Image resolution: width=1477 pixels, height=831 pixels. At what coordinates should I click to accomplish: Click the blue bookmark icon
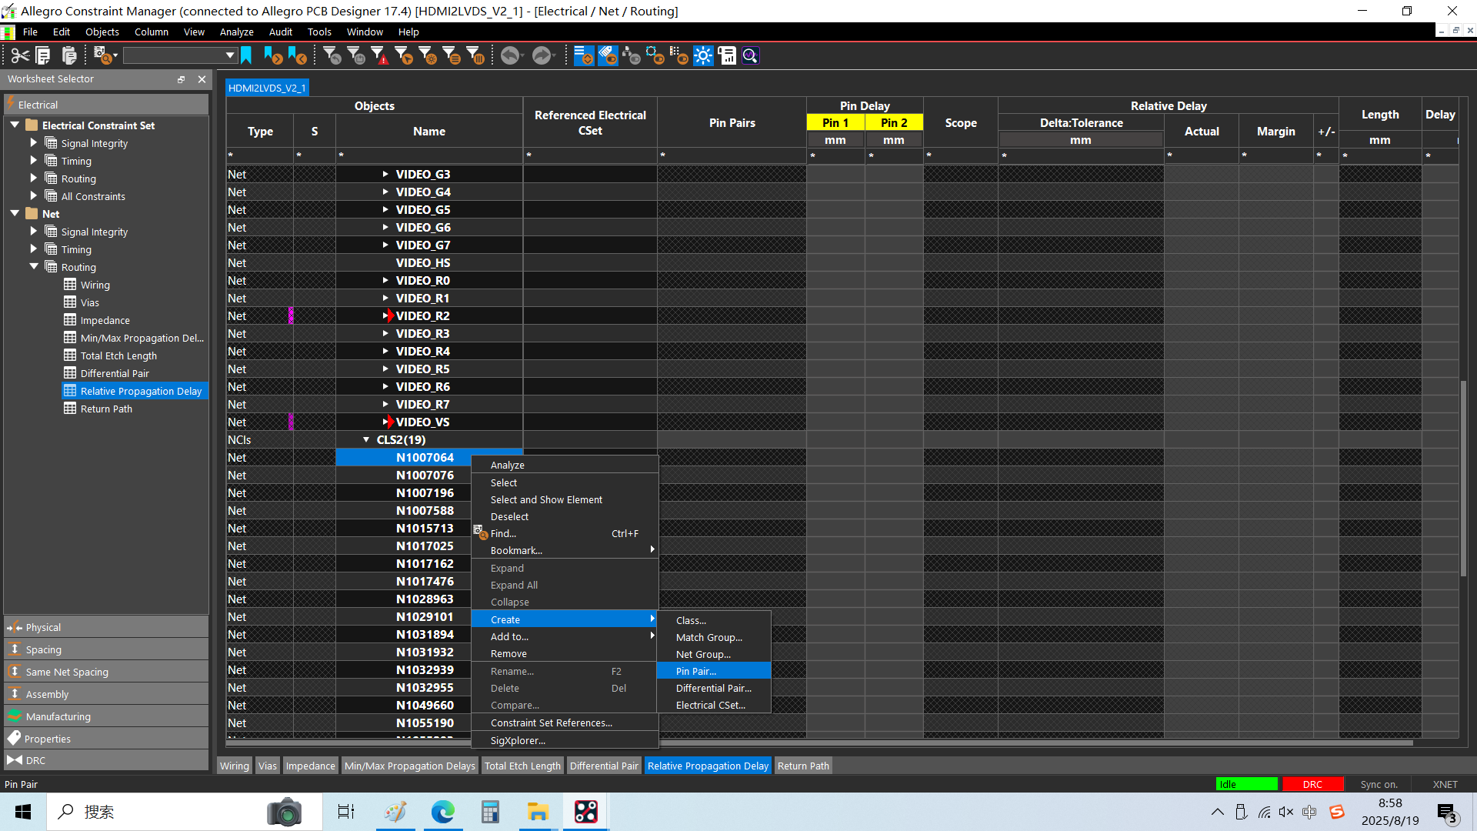point(246,55)
